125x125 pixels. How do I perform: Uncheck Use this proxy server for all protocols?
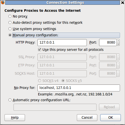coord(40,50)
